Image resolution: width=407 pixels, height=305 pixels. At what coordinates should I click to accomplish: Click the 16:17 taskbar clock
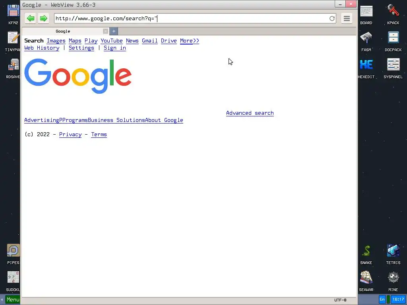click(x=398, y=299)
